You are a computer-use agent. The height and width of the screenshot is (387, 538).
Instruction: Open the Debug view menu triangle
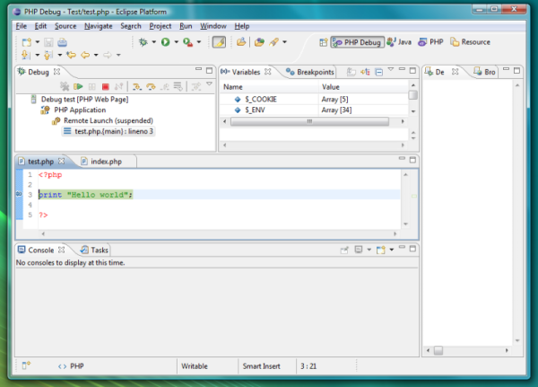[209, 84]
